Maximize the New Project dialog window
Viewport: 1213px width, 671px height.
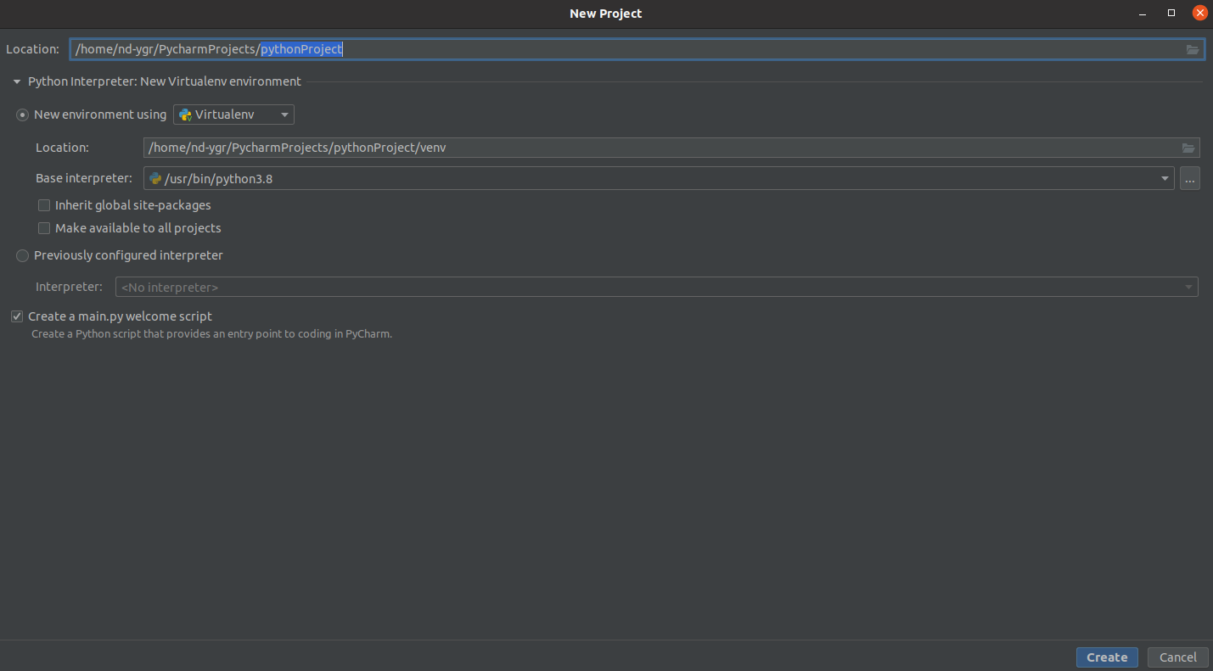1171,13
